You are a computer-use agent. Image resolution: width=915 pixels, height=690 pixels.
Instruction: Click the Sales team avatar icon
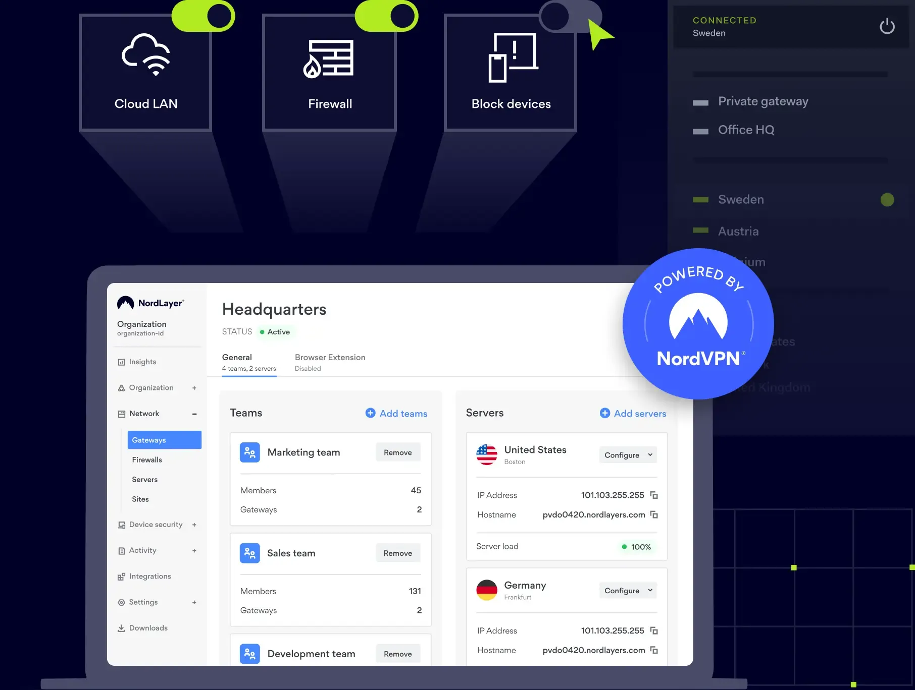coord(250,553)
